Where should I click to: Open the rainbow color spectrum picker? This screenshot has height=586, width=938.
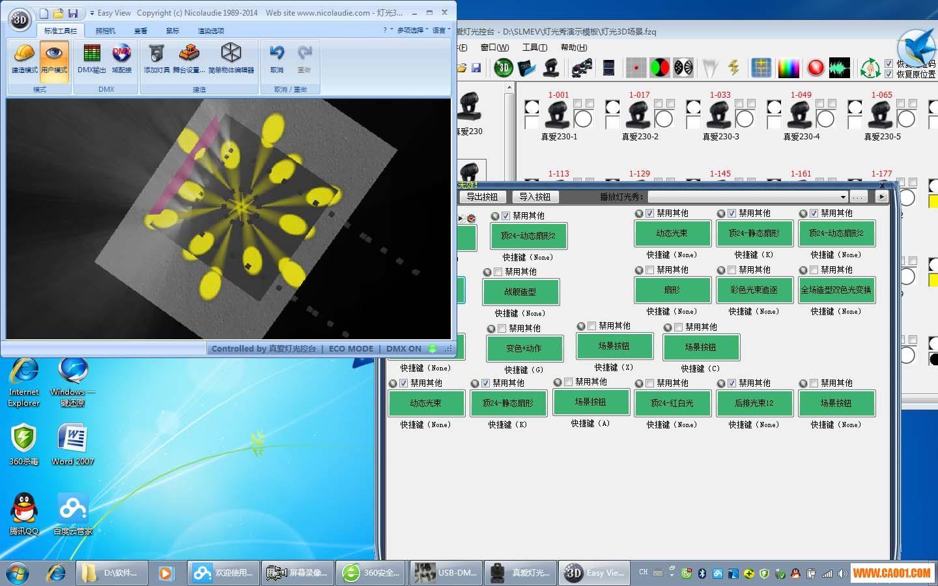[x=788, y=67]
